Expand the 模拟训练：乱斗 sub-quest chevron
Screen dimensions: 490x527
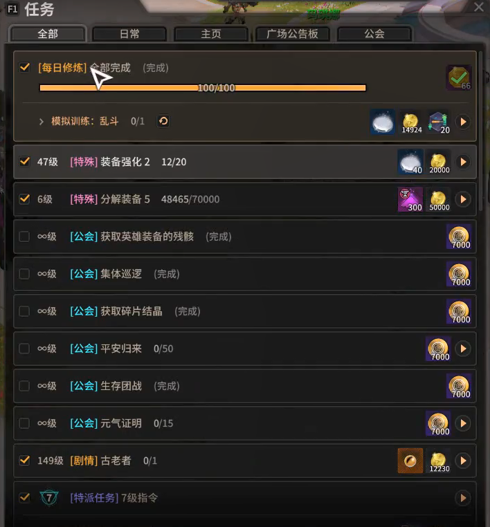coord(42,121)
